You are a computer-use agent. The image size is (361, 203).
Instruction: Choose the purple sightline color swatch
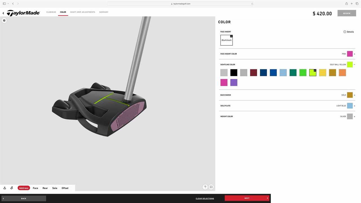tap(234, 83)
